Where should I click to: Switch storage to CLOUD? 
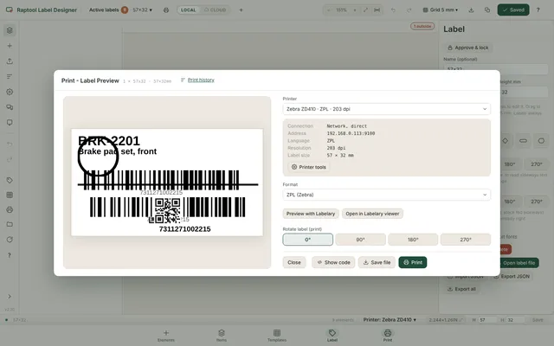216,10
